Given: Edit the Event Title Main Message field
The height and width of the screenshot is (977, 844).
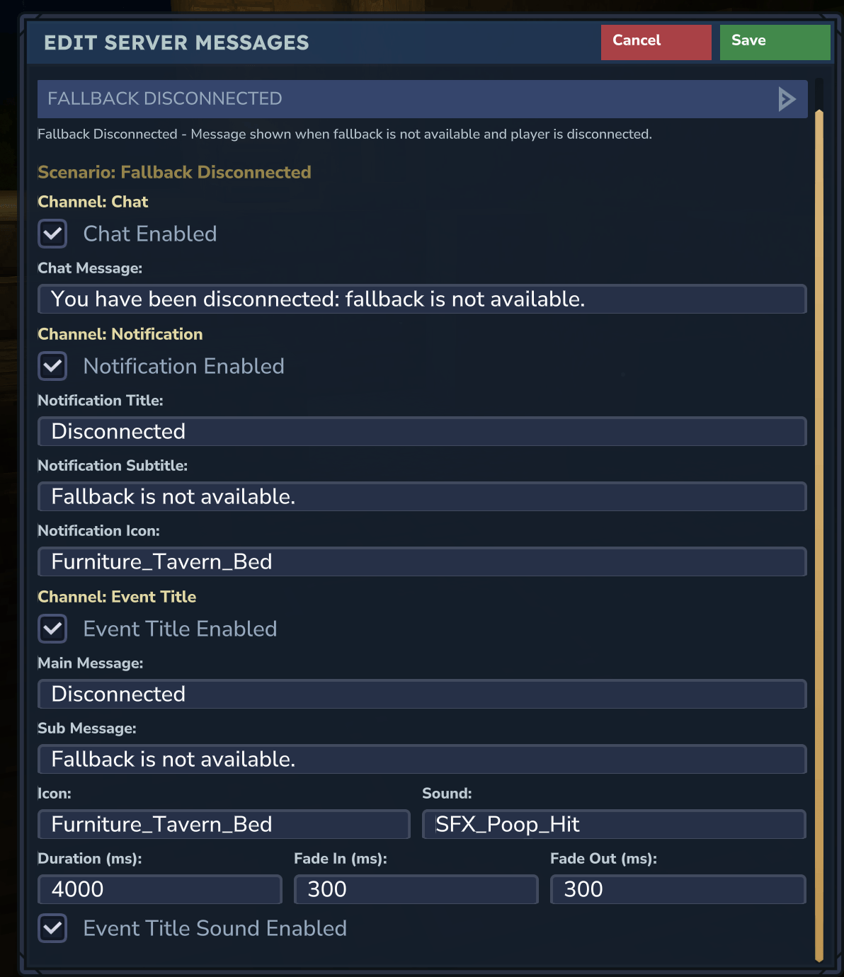Looking at the screenshot, I should [422, 694].
